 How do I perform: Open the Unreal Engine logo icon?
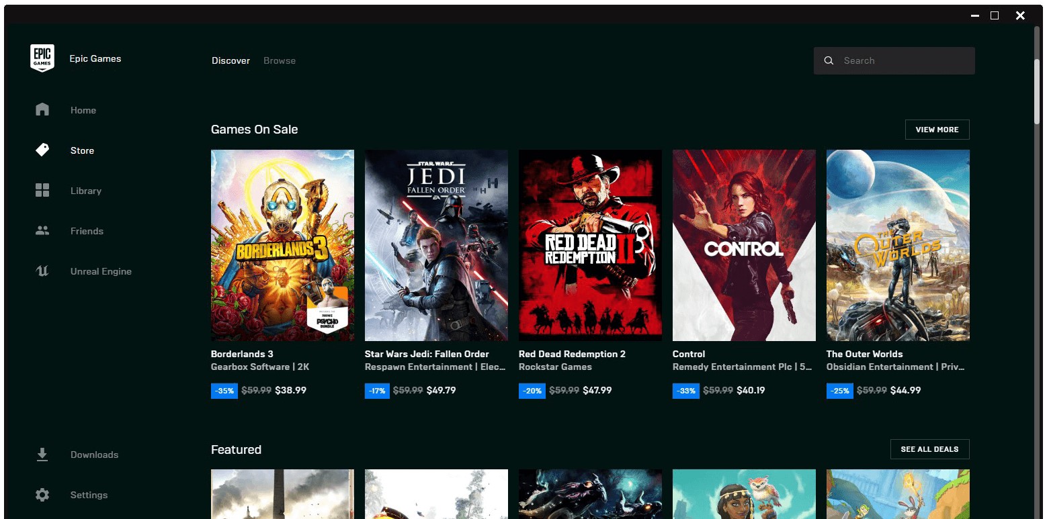[x=42, y=271]
